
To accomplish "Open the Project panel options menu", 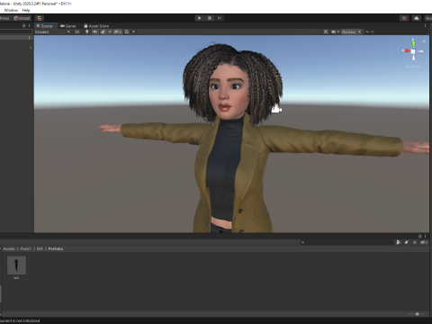I will [x=426, y=236].
